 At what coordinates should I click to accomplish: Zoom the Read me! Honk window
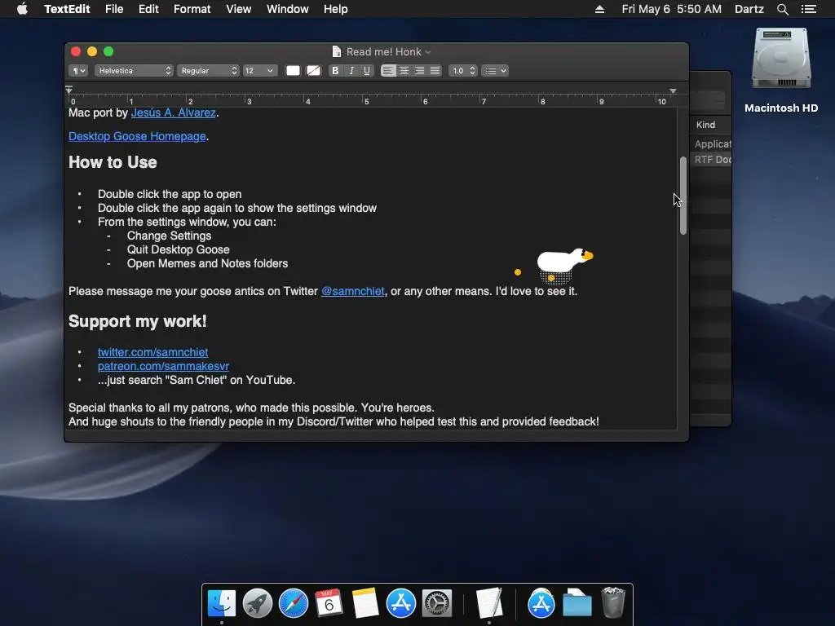[108, 51]
